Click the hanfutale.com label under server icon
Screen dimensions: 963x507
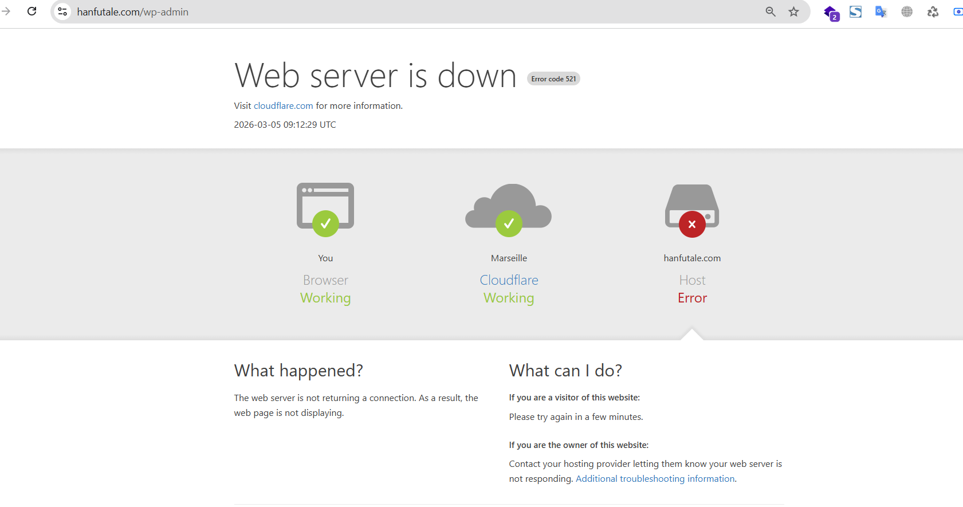(x=692, y=258)
